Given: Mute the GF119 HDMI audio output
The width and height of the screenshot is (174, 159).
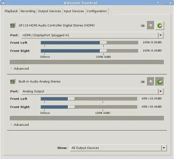Looking at the screenshot, I should 143,26.
